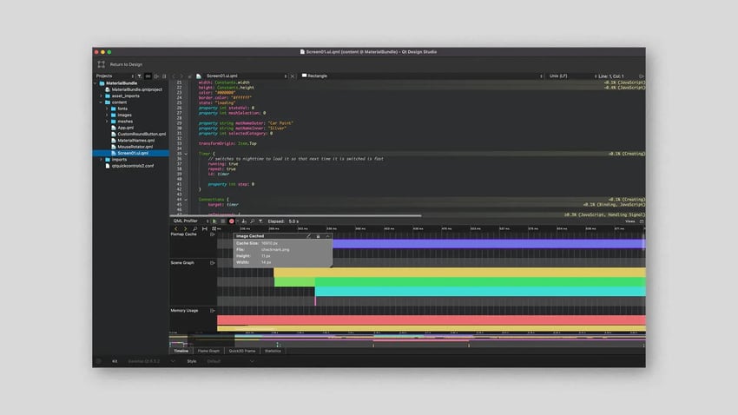
Task: Expand the Pixmap Cache category row
Action: click(x=212, y=234)
